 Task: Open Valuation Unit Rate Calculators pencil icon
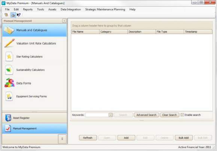(9, 43)
